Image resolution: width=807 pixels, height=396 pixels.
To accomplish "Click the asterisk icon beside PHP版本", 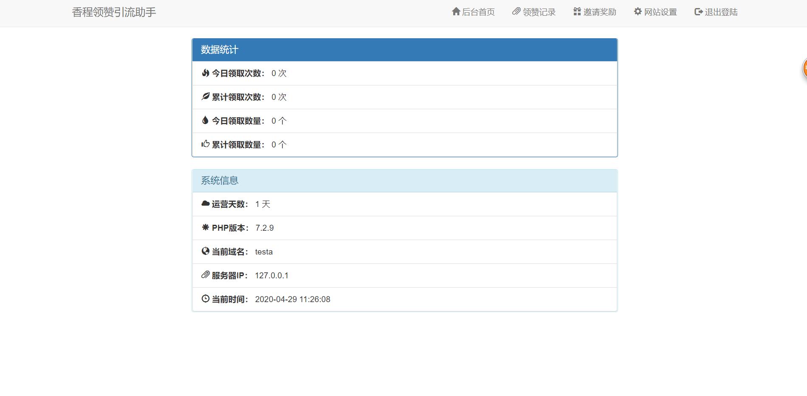I will point(205,227).
